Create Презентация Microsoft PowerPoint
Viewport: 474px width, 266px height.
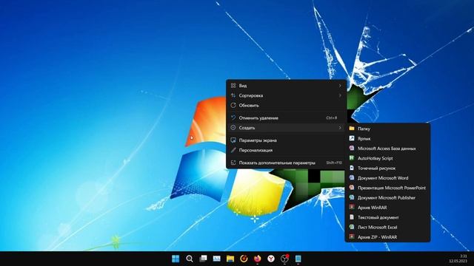[387, 188]
